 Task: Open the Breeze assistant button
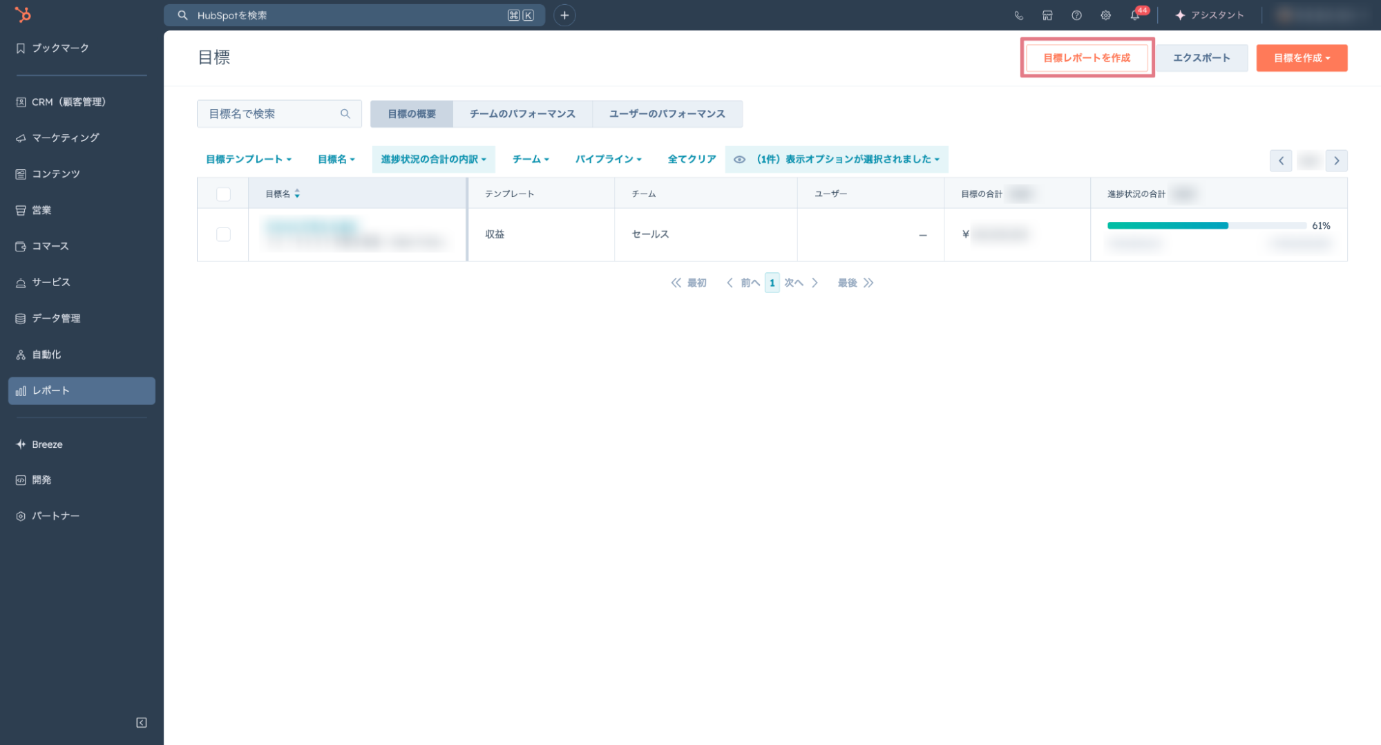point(1210,15)
